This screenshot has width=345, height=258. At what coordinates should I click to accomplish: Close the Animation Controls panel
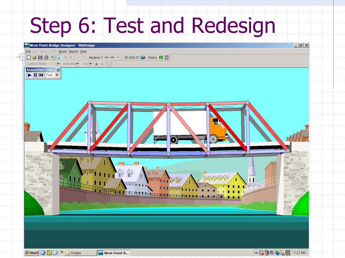click(58, 70)
